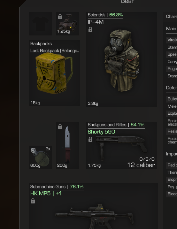Image resolution: width=177 pixels, height=229 pixels.
Task: Toggle the lock icon on Shorty 590
Action: [x=90, y=139]
